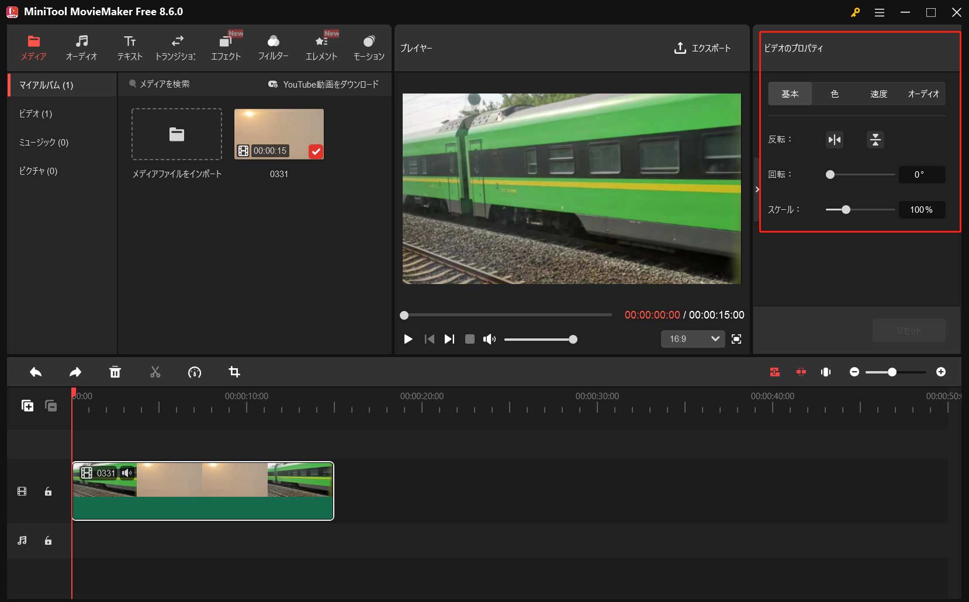The width and height of the screenshot is (969, 602).
Task: Adjust the 回転 rotation slider
Action: click(860, 174)
